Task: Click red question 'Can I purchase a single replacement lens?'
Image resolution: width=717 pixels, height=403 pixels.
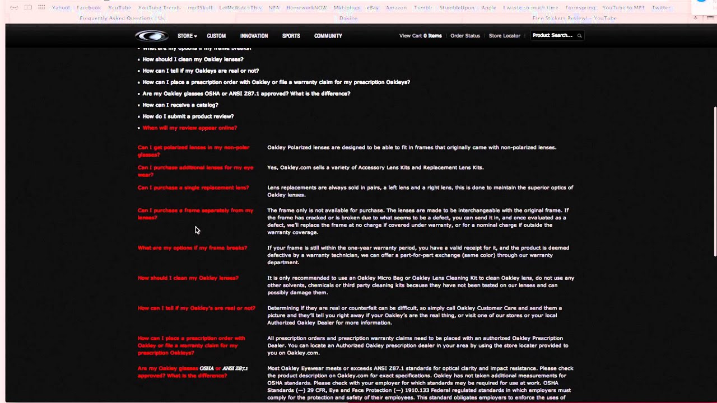Action: (x=193, y=188)
